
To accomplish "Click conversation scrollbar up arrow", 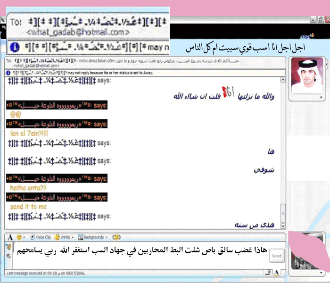I will [x=283, y=80].
